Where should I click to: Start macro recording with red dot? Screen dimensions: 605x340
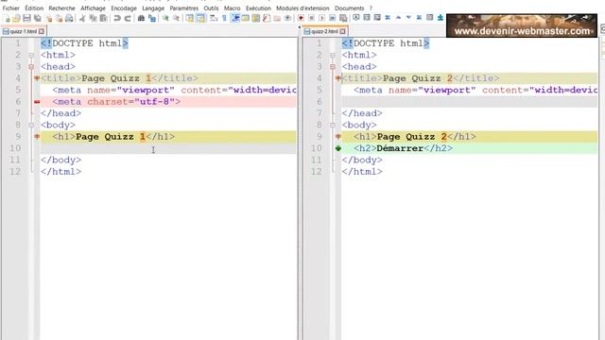pos(301,18)
